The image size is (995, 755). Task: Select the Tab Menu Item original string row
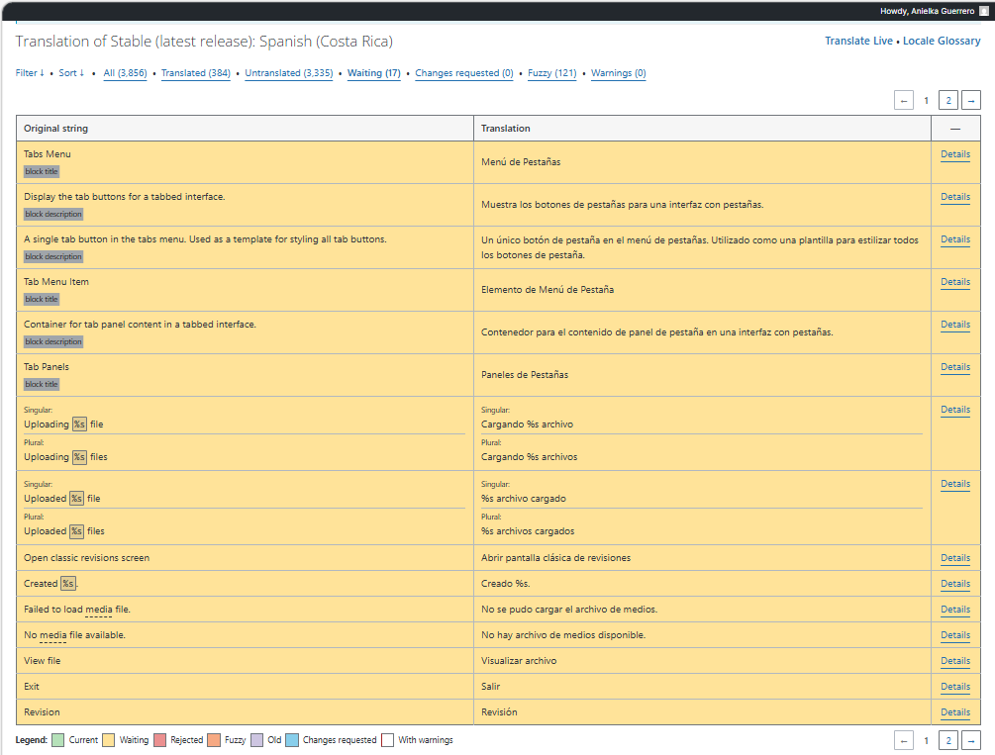(x=56, y=282)
